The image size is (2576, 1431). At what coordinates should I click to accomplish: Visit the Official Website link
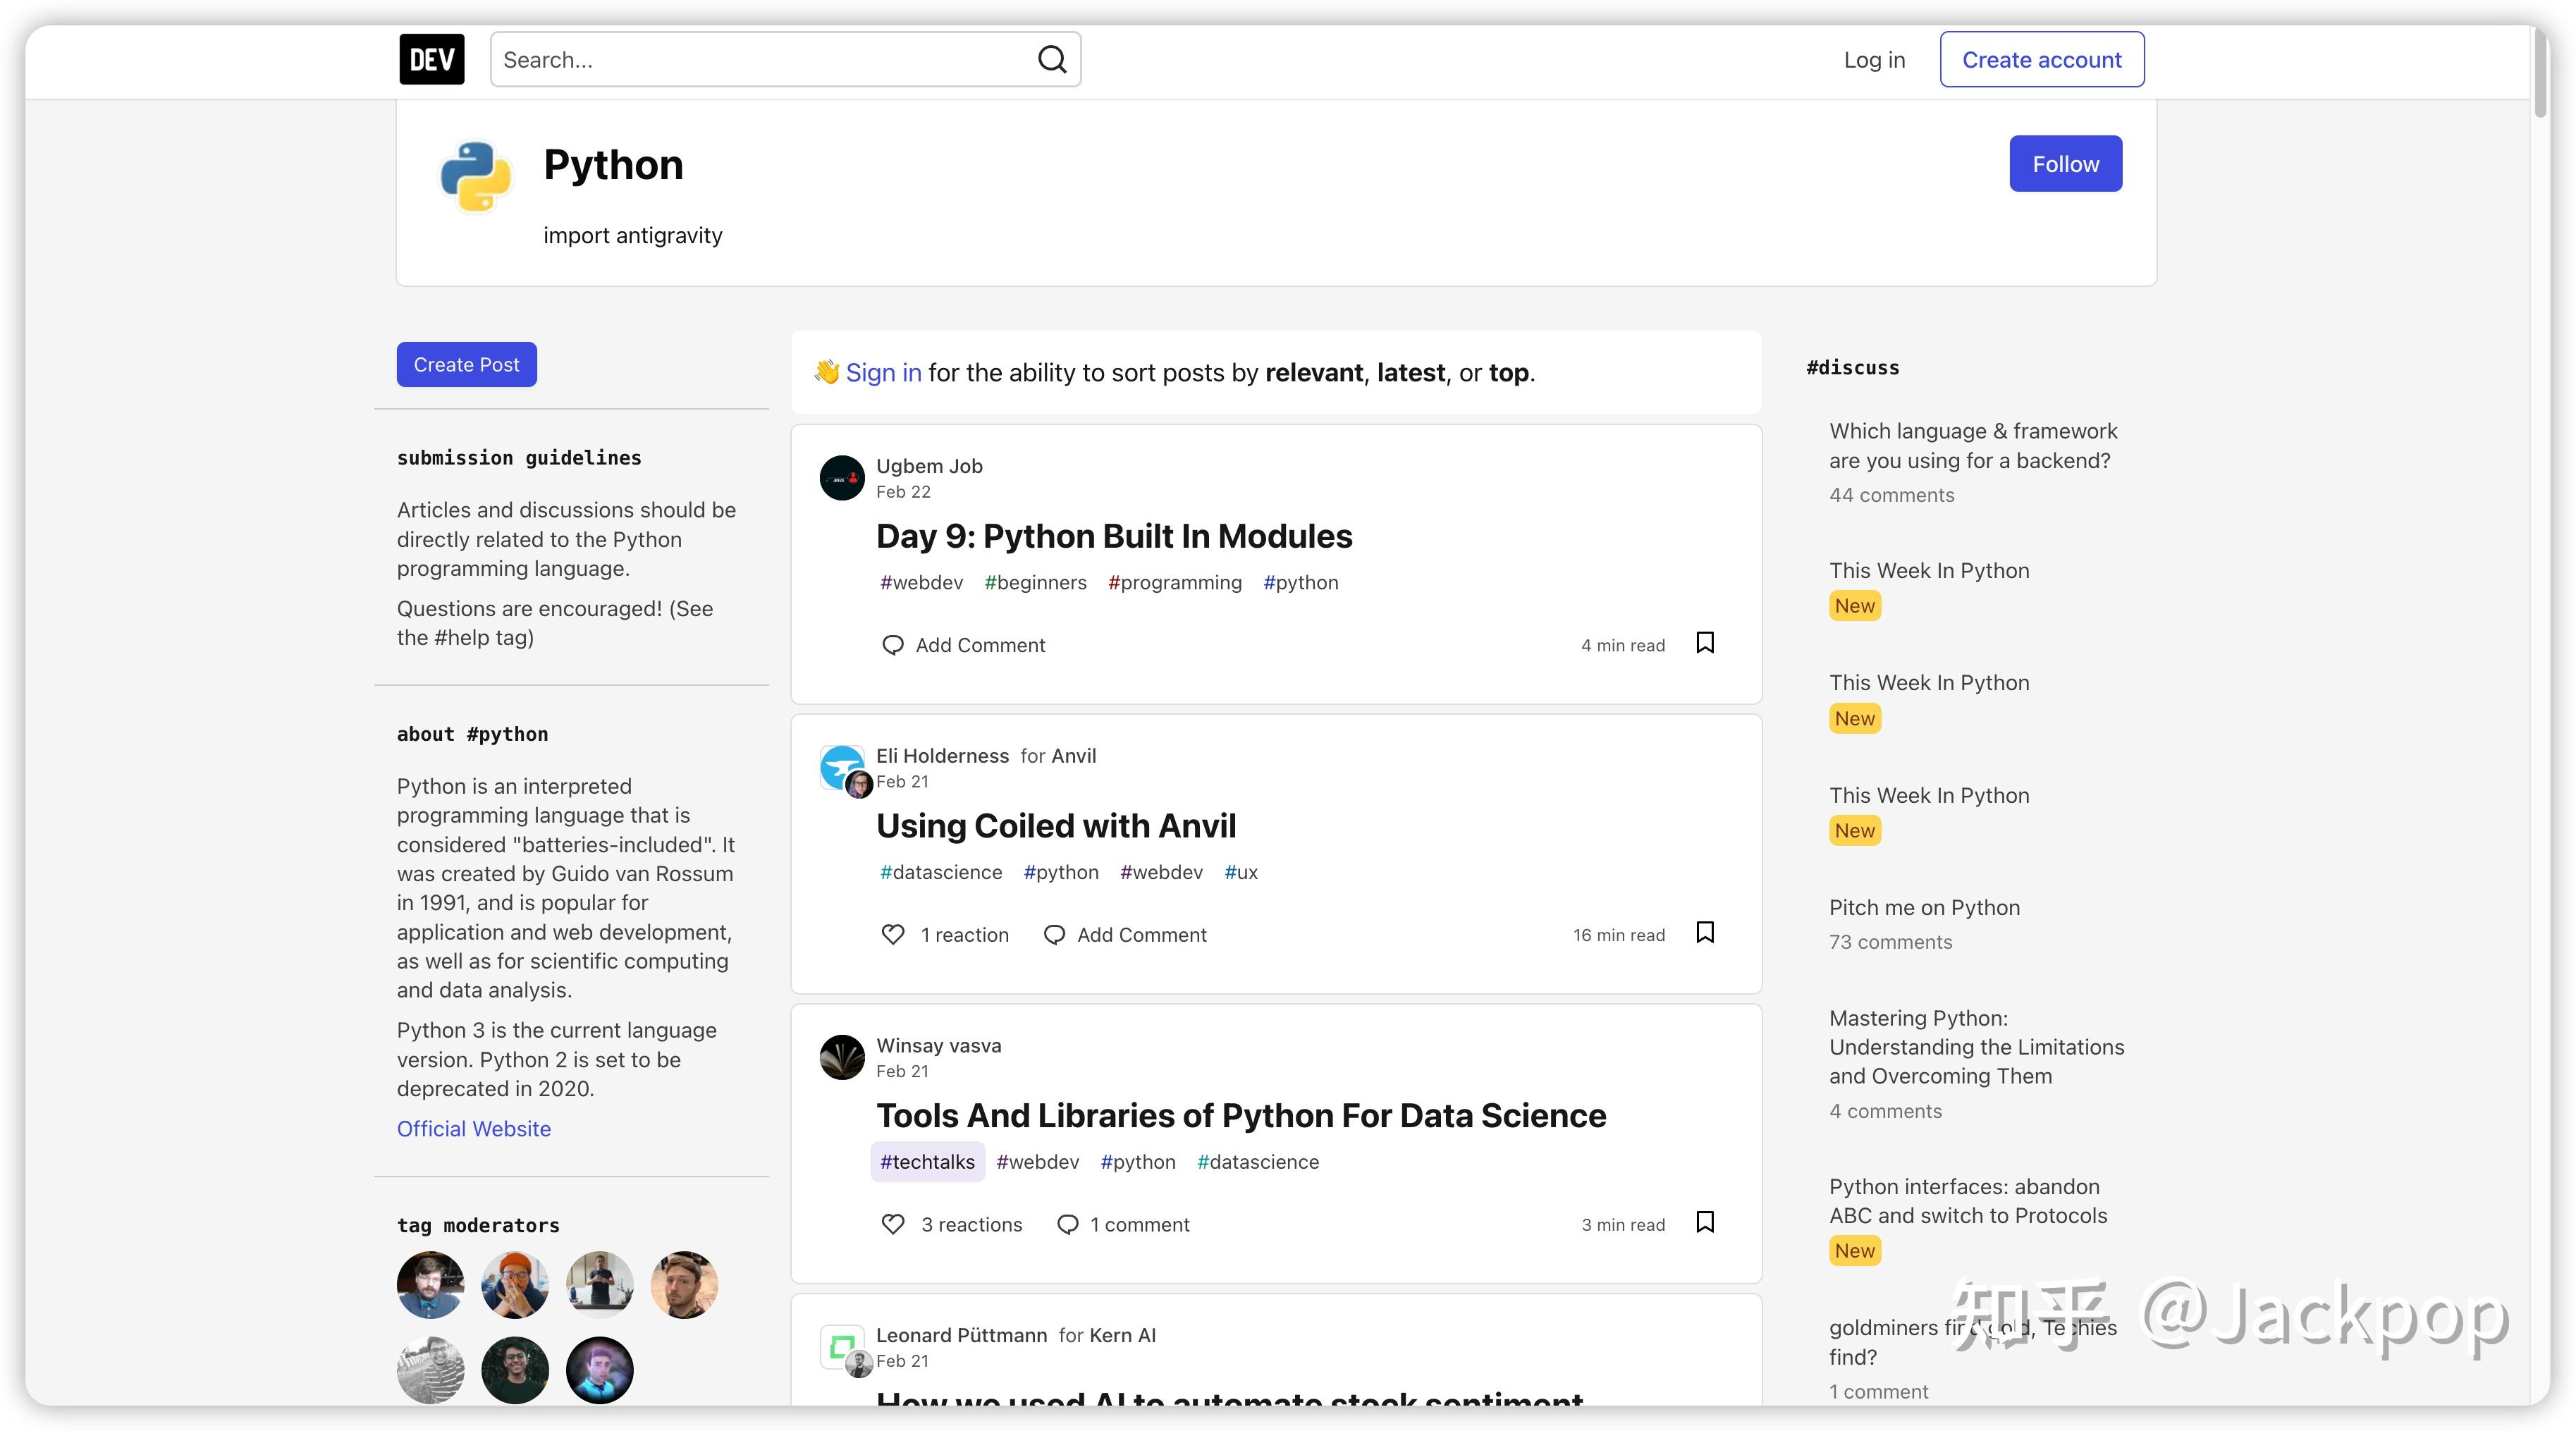click(474, 1128)
